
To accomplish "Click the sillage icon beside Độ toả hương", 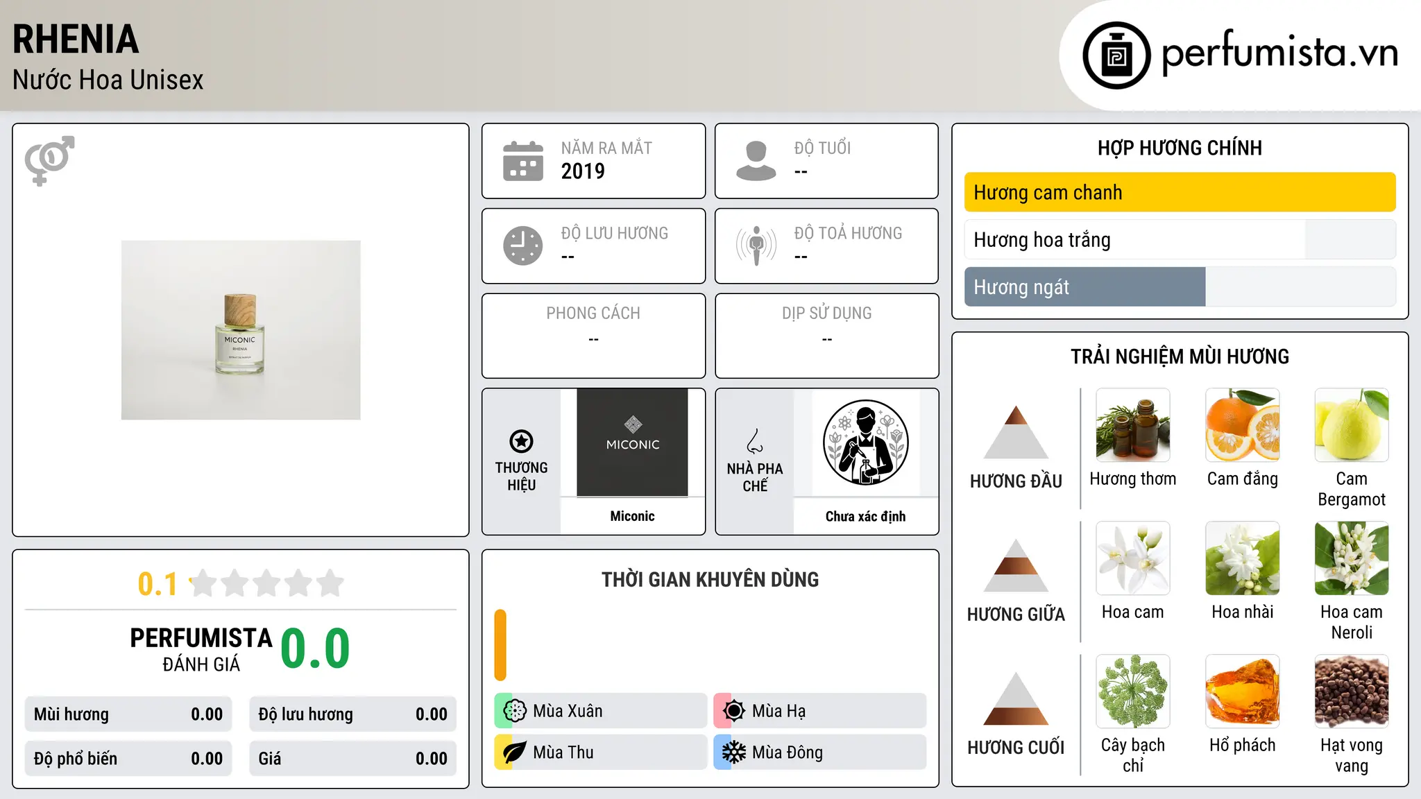I will click(756, 246).
